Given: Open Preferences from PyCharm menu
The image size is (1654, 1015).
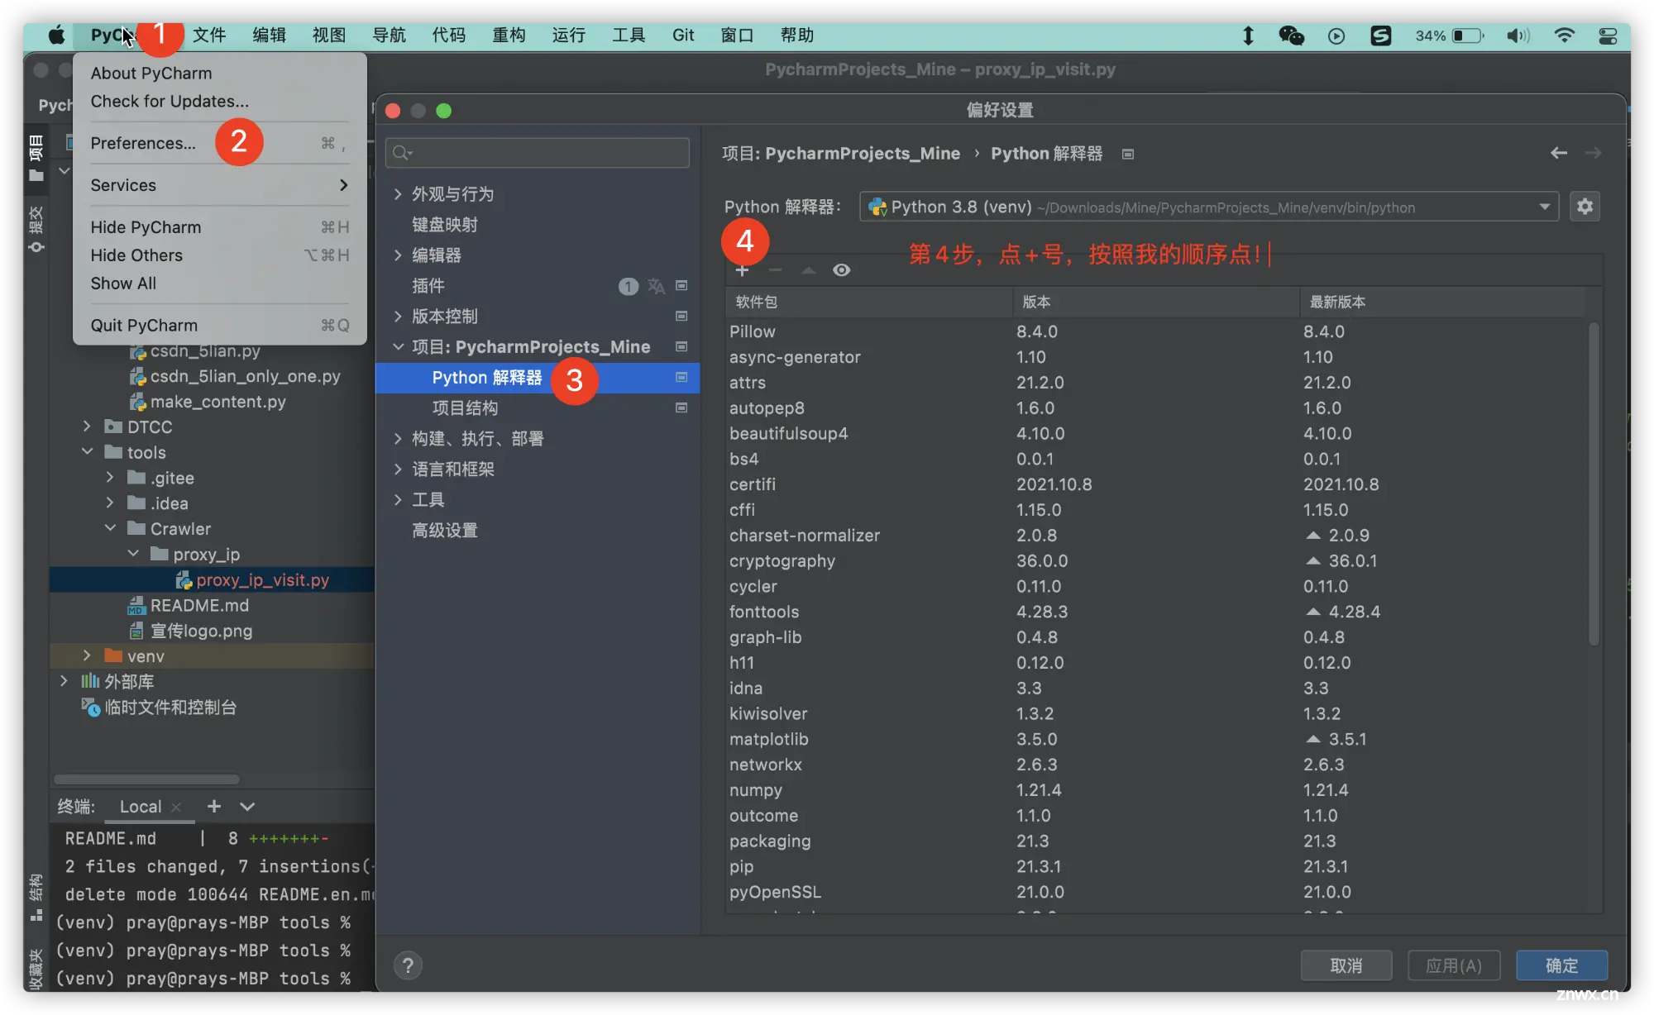Looking at the screenshot, I should click(x=141, y=141).
